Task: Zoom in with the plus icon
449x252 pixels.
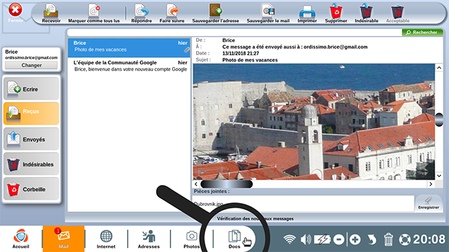Action: click(355, 240)
